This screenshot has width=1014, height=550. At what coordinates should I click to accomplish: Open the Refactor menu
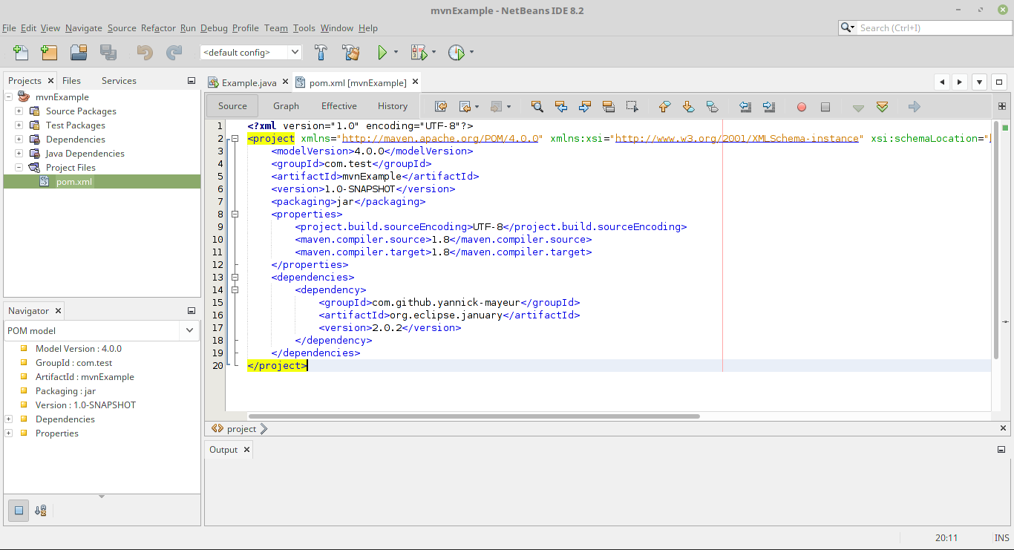(x=158, y=28)
